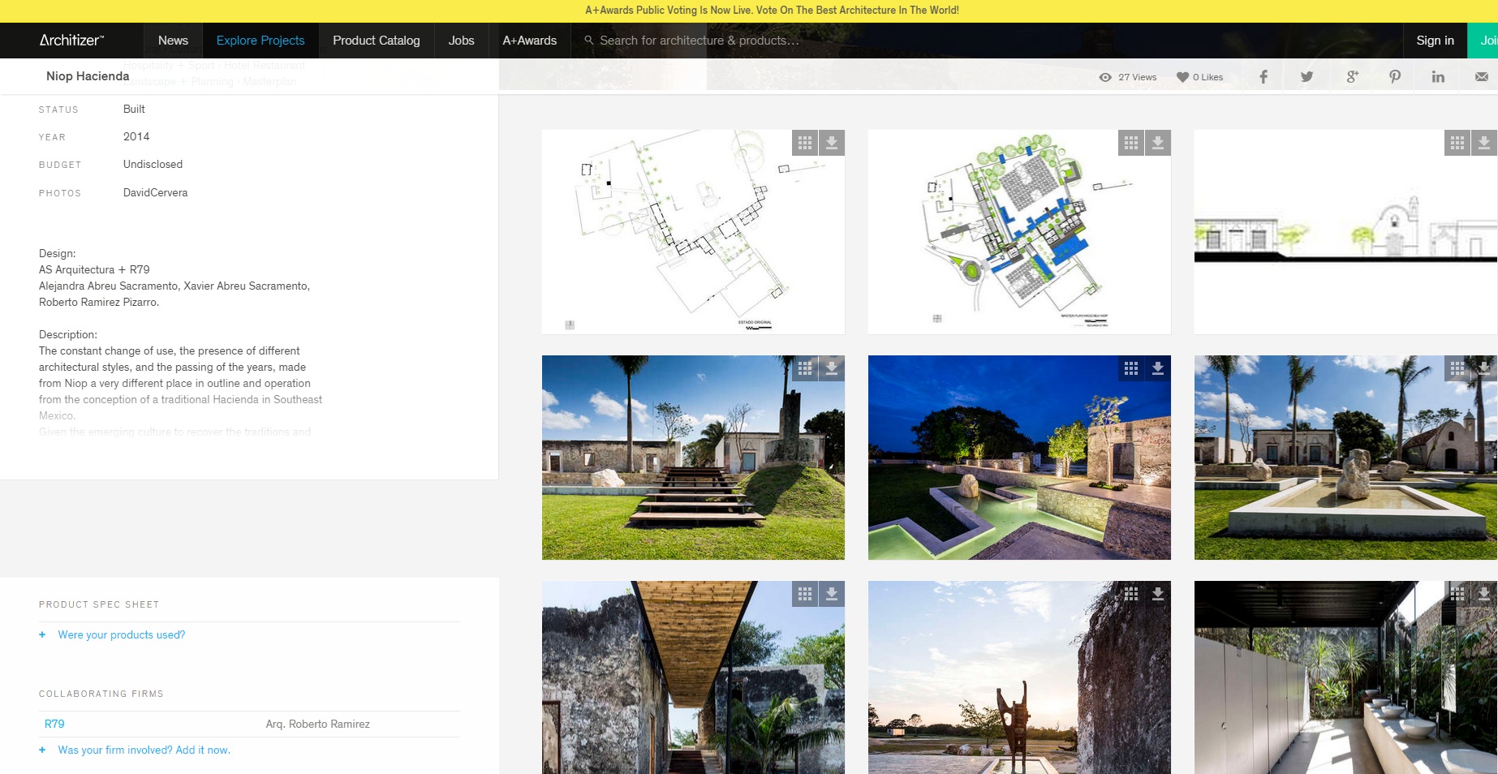Open R79 collaborating firm link
The height and width of the screenshot is (774, 1498).
tap(54, 724)
